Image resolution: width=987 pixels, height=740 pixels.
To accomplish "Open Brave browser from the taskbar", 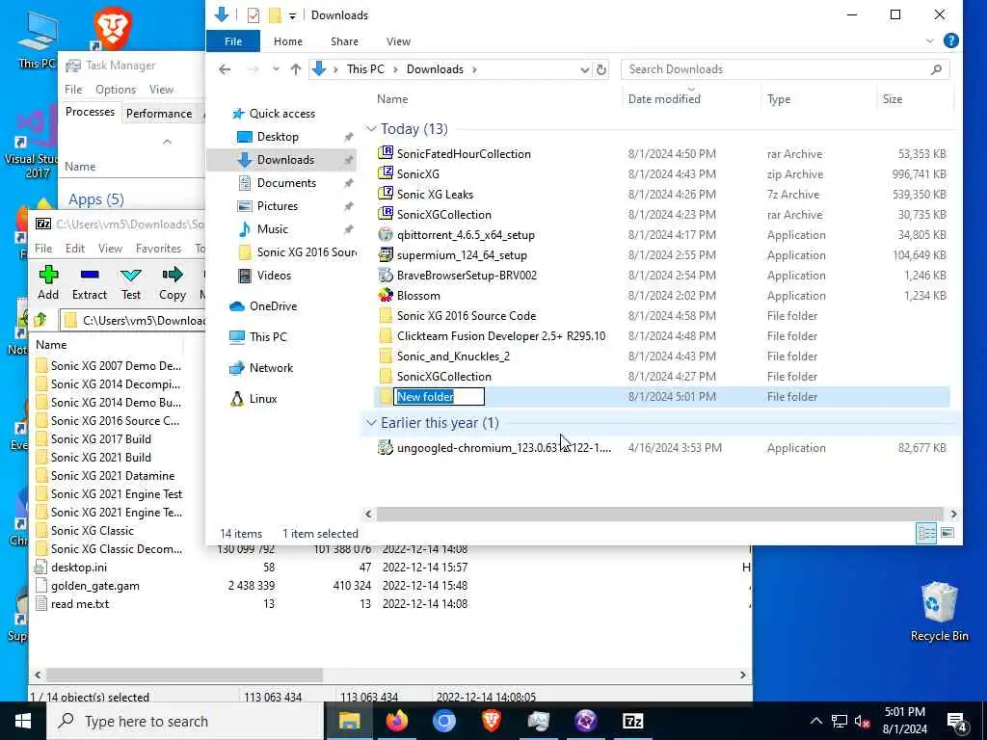I will (492, 721).
